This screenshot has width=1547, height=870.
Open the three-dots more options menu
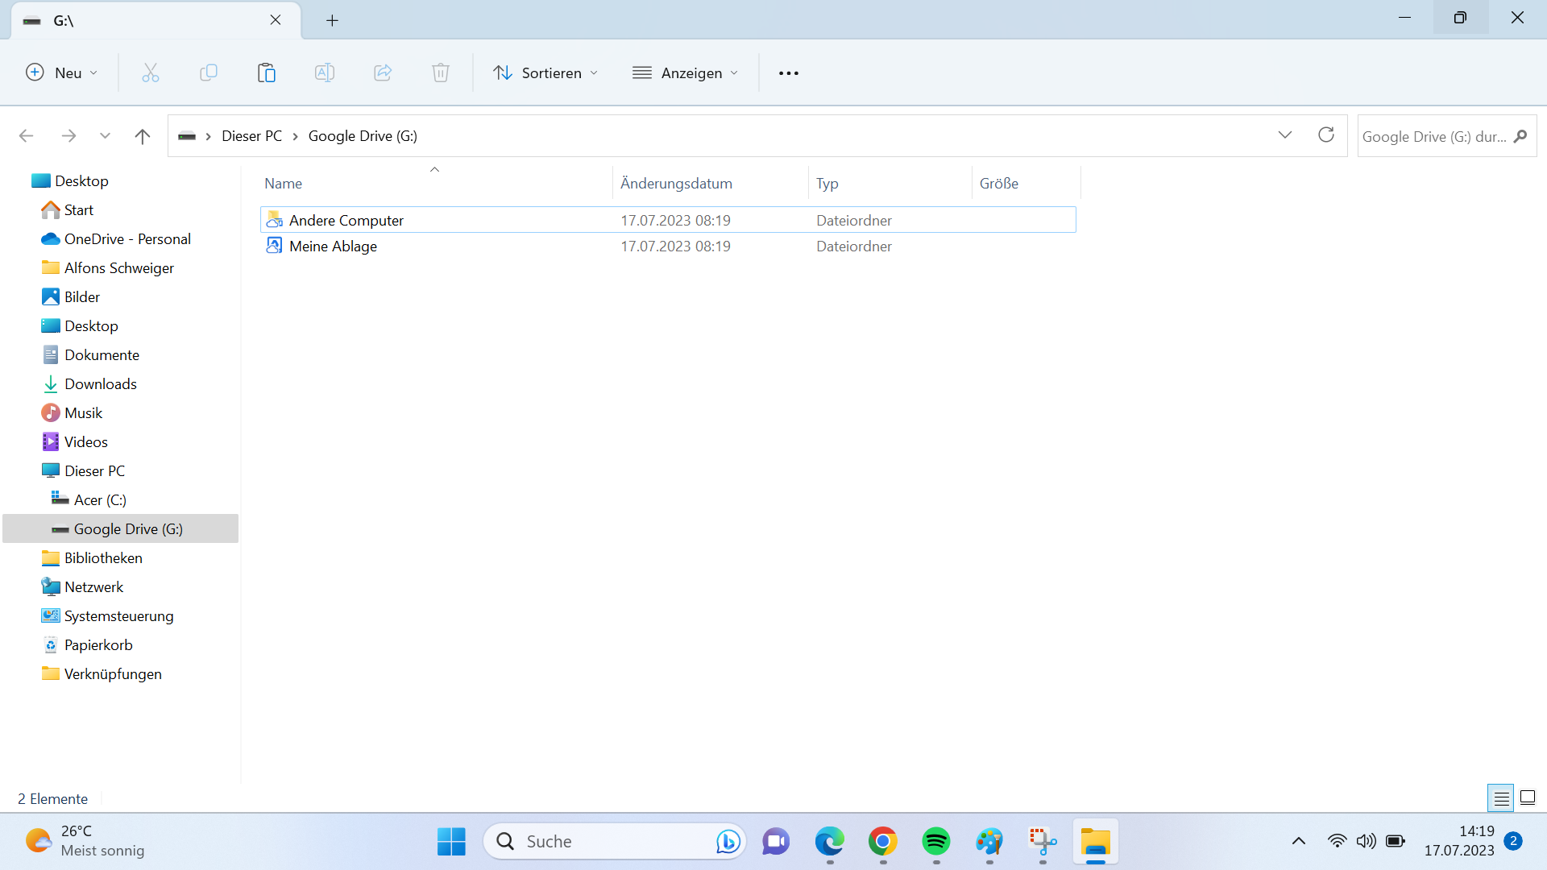[x=788, y=72]
